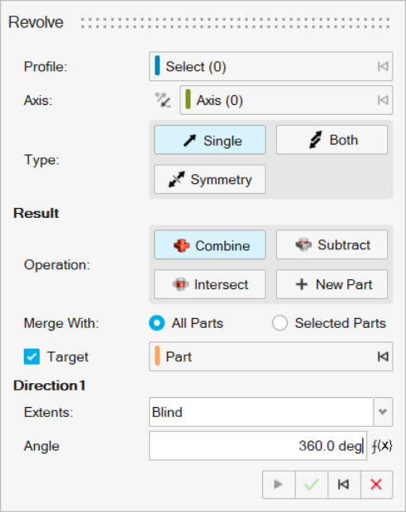Screen dimensions: 406x512
Task: Click the play preview button
Action: click(279, 485)
